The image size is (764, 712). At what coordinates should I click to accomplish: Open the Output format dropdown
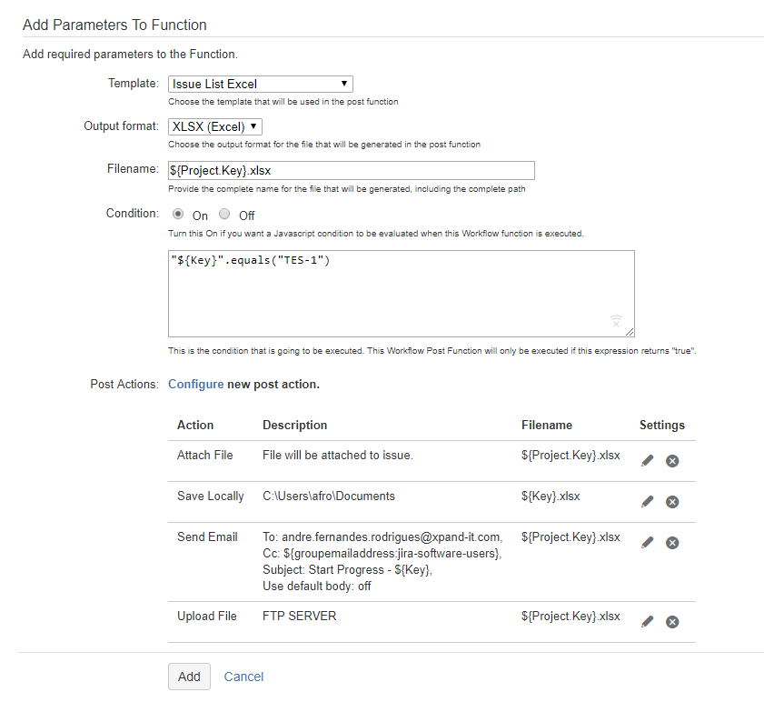pyautogui.click(x=215, y=126)
